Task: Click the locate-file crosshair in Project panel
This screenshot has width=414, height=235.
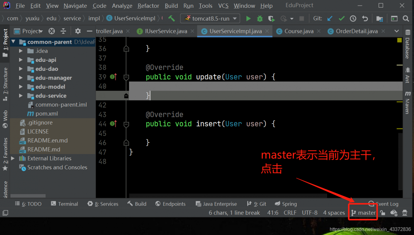Action: point(51,31)
